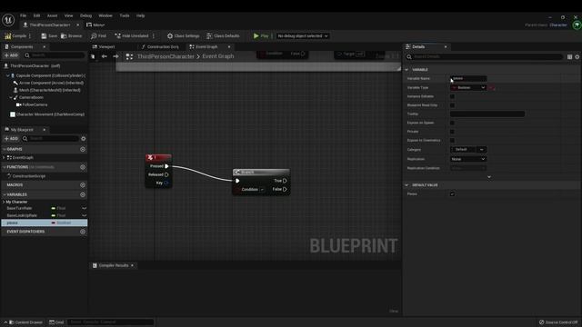Click the Unreal Engine logo icon
This screenshot has height=327, width=582.
8,20
